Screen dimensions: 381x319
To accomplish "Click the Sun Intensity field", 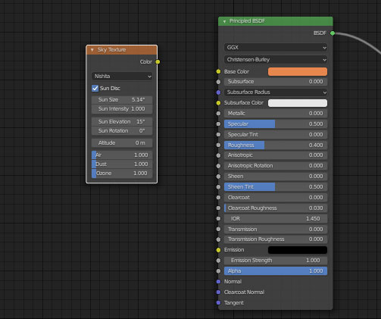I will click(x=122, y=109).
